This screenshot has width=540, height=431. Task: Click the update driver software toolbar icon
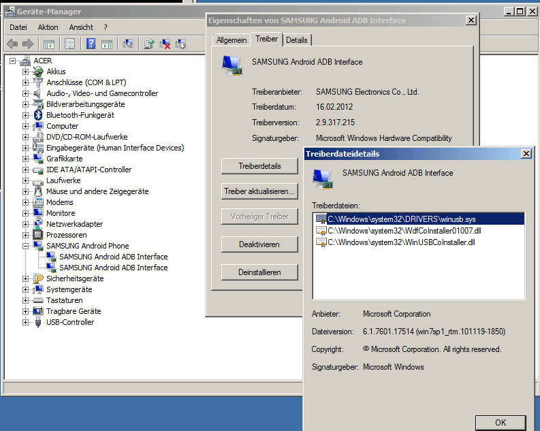149,44
